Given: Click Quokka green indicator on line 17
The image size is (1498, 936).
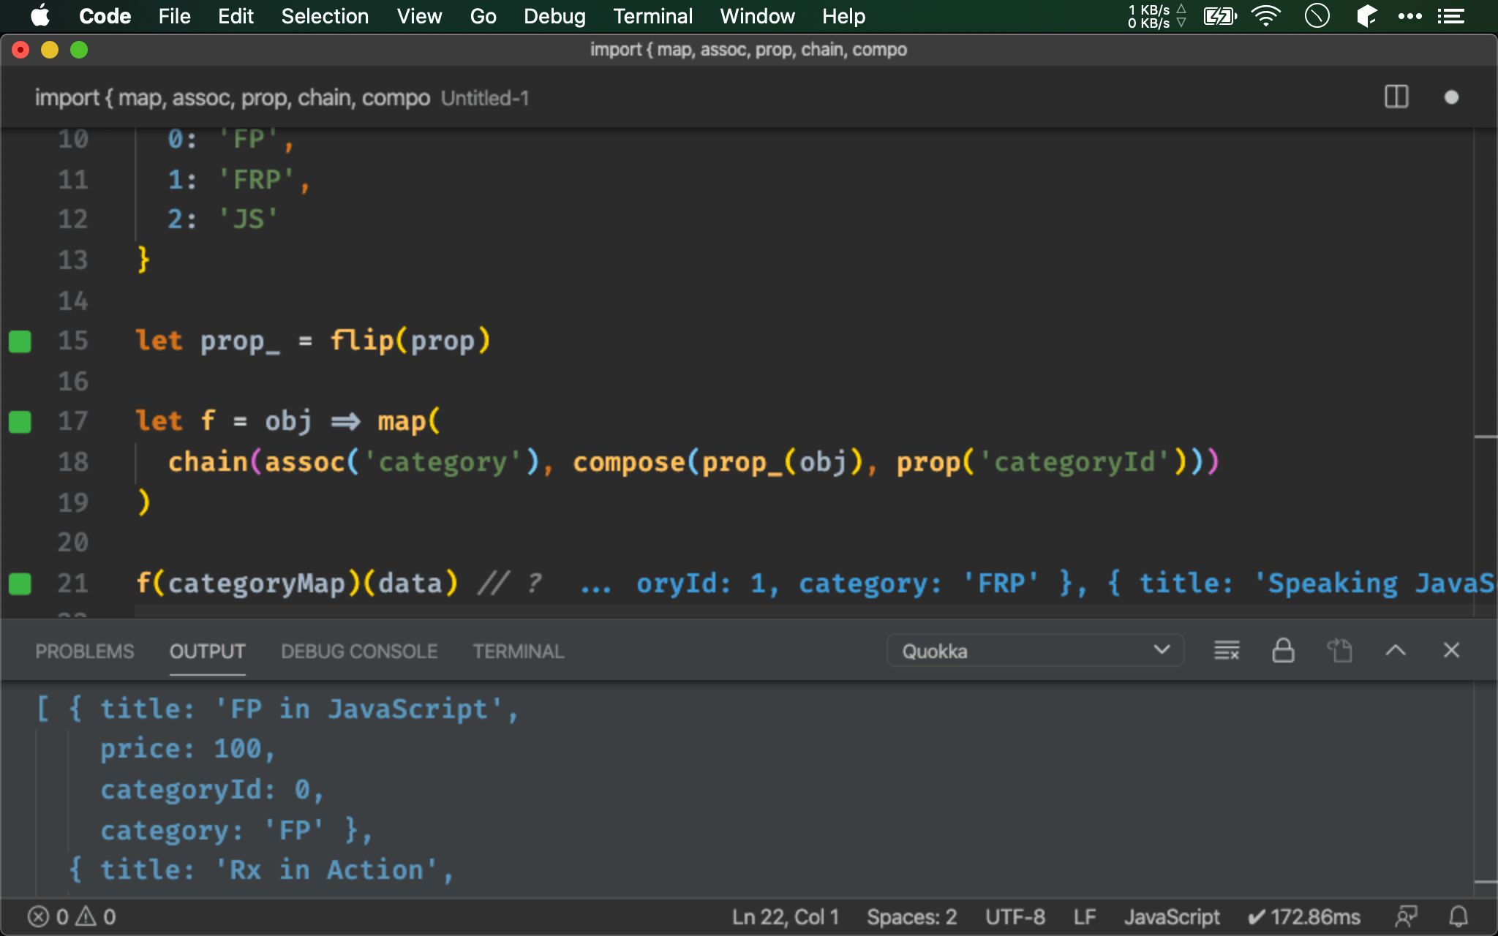Looking at the screenshot, I should coord(20,422).
